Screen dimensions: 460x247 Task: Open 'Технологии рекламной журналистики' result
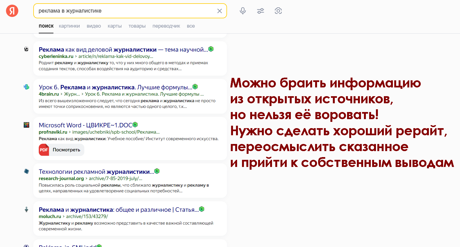coord(96,172)
